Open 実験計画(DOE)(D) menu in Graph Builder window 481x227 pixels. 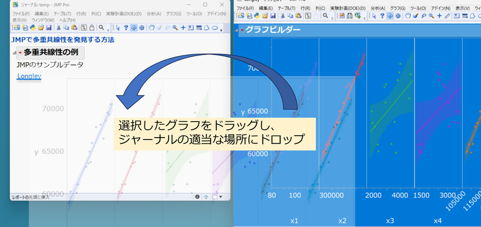coord(348,8)
